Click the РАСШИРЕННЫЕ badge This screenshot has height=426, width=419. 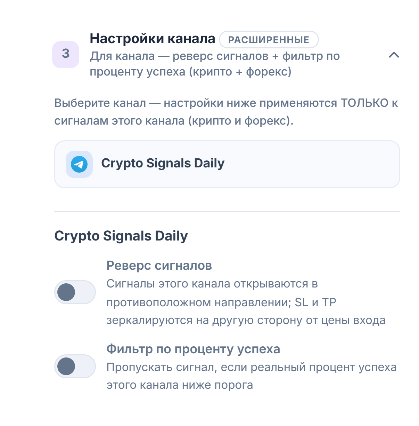tap(269, 40)
